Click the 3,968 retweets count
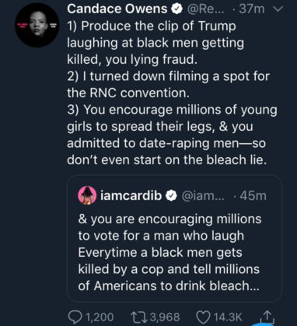The height and width of the screenshot is (326, 297). pyautogui.click(x=165, y=317)
